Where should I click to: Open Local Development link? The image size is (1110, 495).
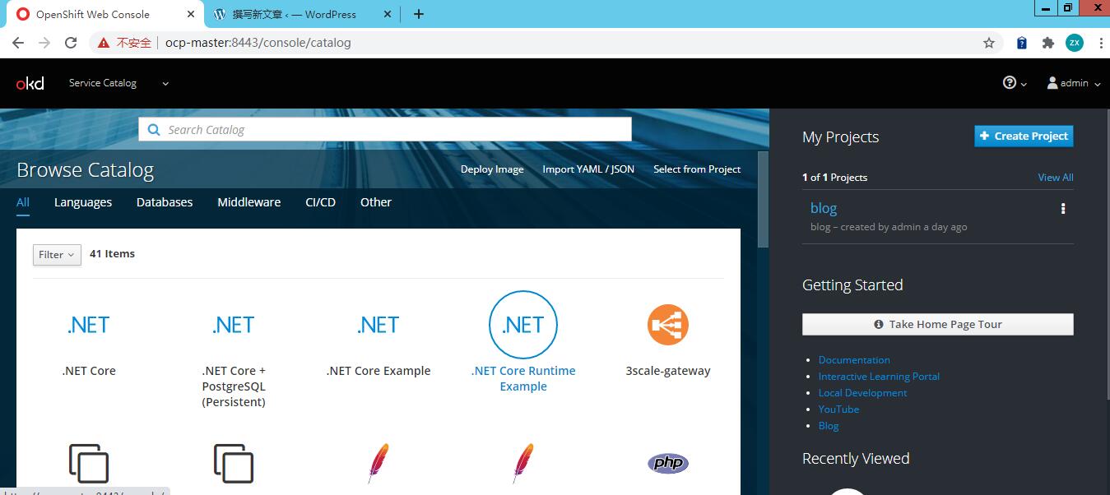point(862,393)
